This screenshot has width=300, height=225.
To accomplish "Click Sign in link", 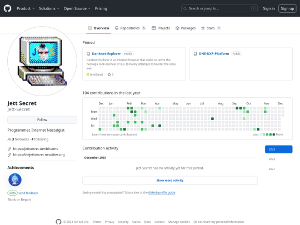I will 269,8.
